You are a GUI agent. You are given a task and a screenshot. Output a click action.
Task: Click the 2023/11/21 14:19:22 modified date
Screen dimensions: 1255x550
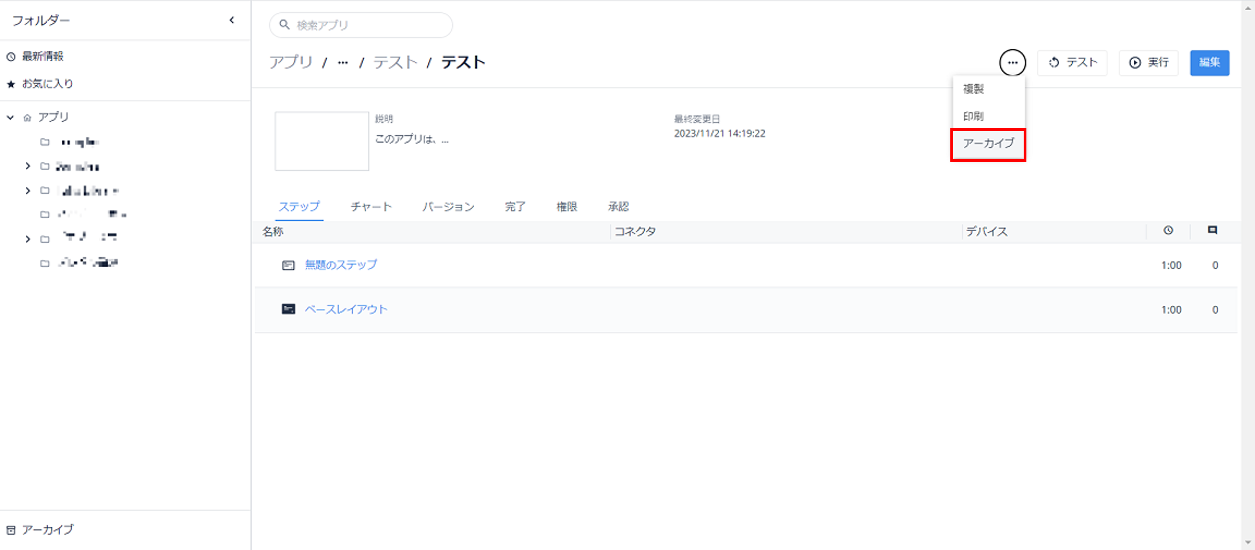(x=719, y=133)
